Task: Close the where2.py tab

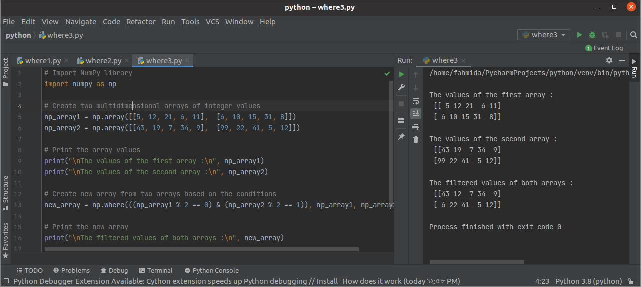Action: point(127,61)
